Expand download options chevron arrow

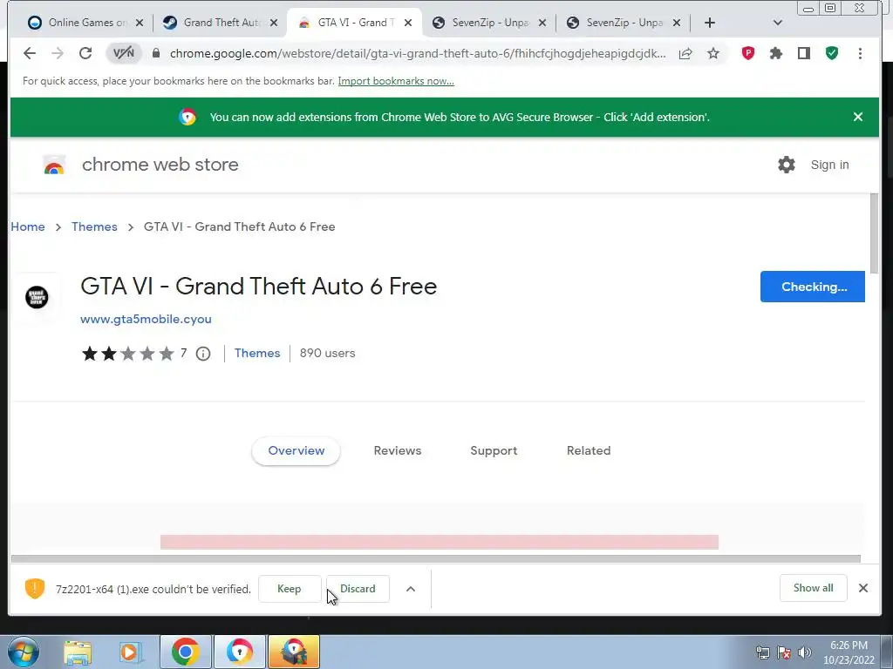coord(411,589)
